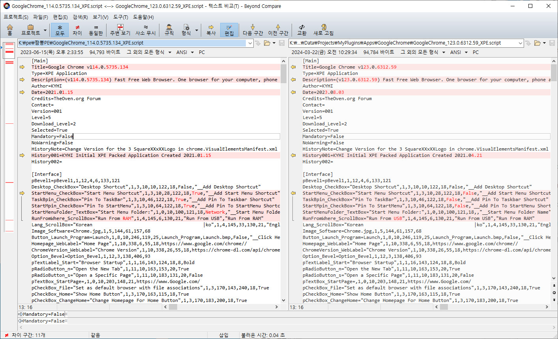
Task: Open the 도움말(H) menu
Action: click(x=143, y=17)
